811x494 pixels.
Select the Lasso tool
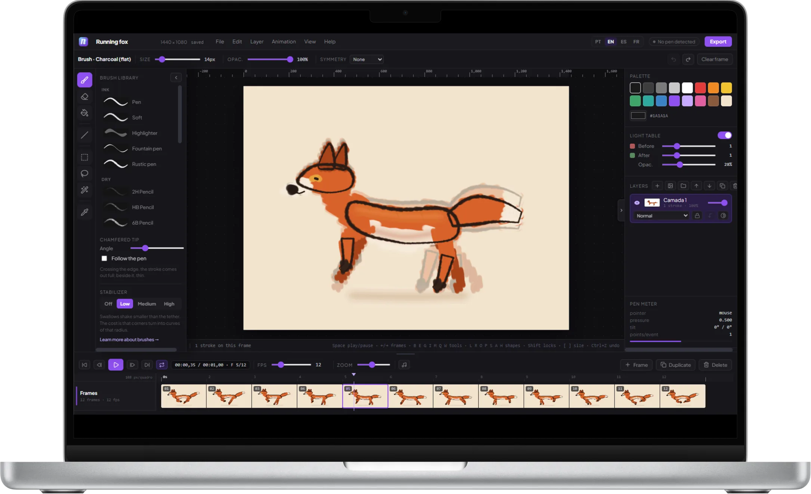tap(85, 174)
